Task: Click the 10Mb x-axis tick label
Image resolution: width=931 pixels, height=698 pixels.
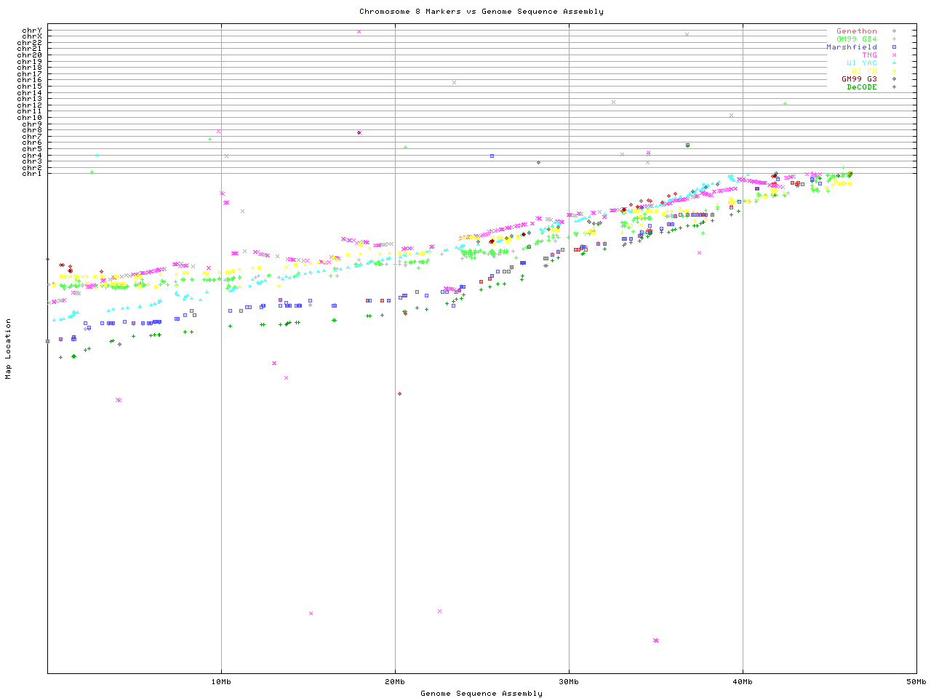Action: pyautogui.click(x=221, y=682)
